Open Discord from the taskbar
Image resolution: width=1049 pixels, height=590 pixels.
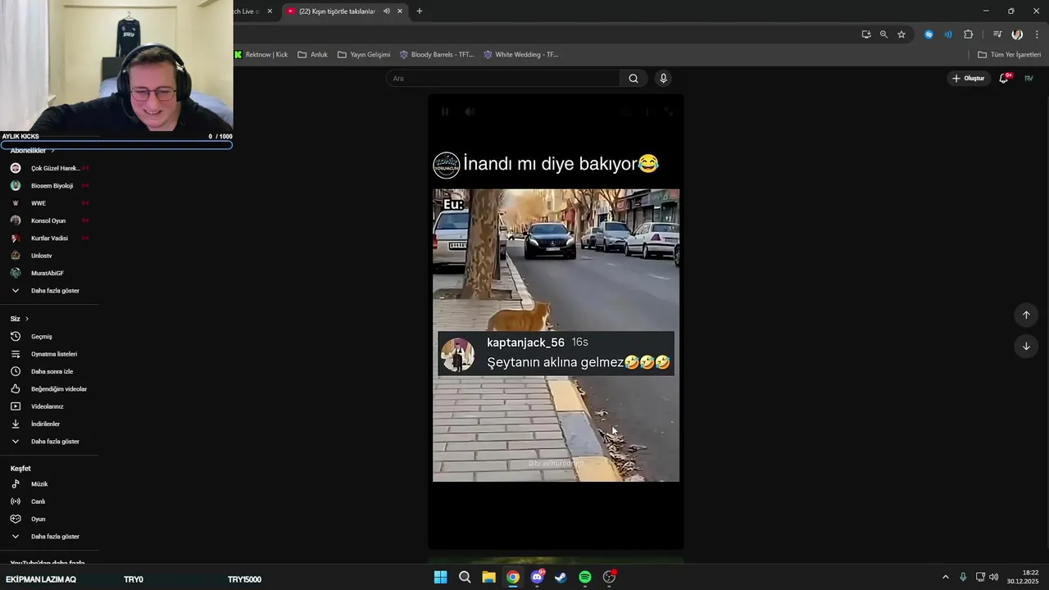tap(537, 577)
